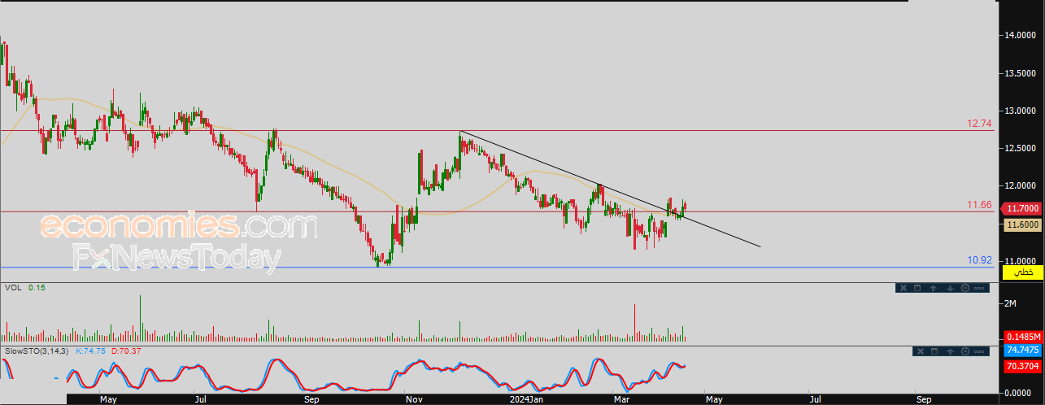Maximize the SlowSTO indicator panel

(x=934, y=351)
